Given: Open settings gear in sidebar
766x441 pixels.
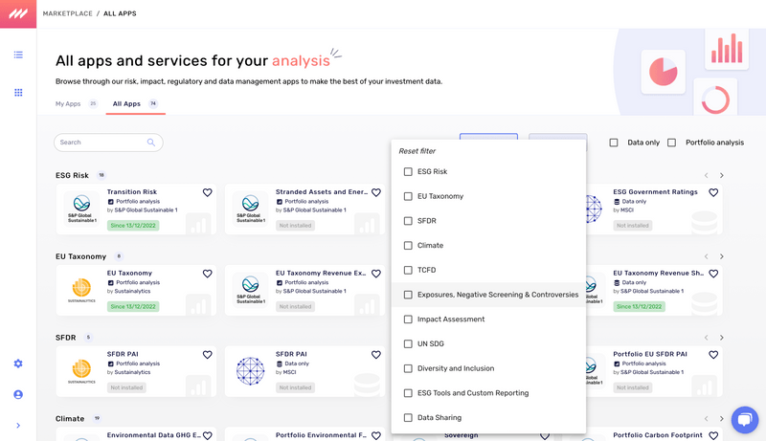Looking at the screenshot, I should 18,364.
